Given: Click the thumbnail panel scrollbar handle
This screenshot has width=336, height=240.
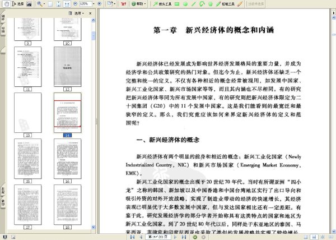Looking at the screenshot, I should click(x=93, y=36).
